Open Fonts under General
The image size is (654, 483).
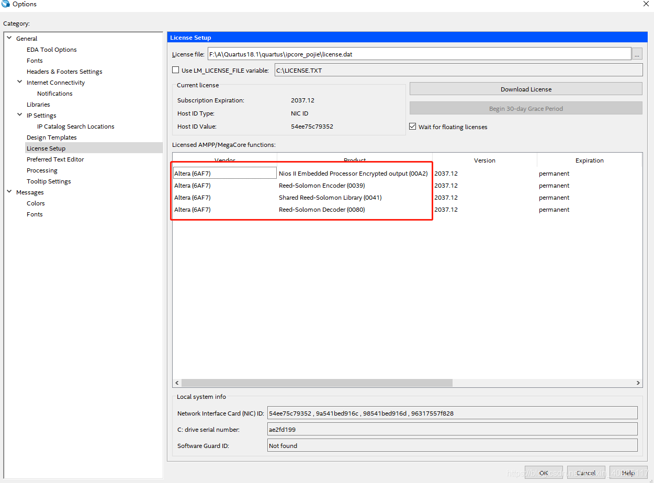click(x=35, y=61)
